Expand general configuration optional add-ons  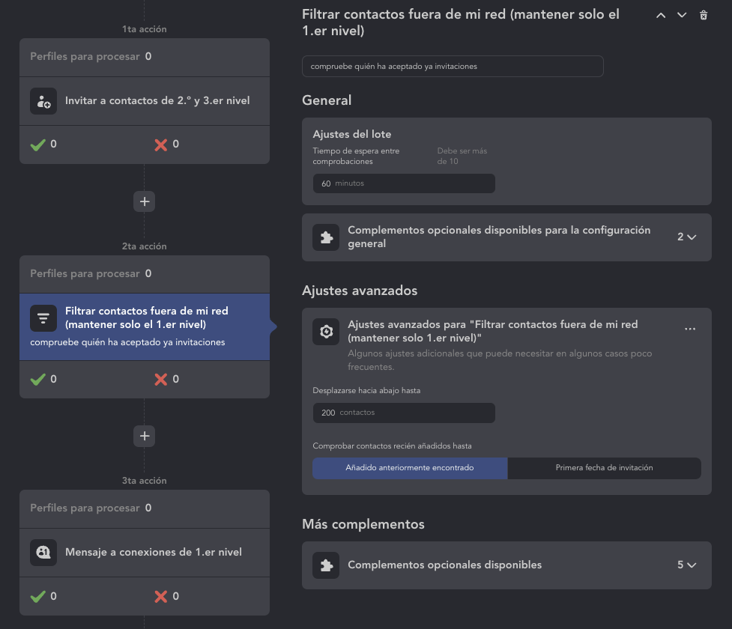(x=687, y=237)
